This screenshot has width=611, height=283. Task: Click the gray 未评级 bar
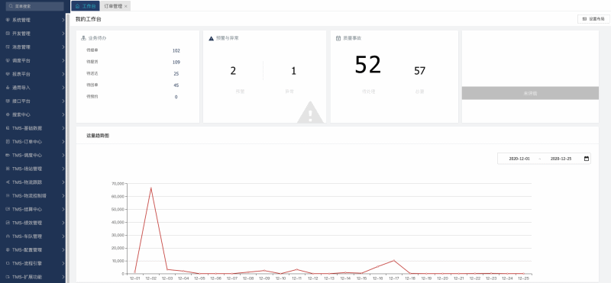tap(530, 93)
